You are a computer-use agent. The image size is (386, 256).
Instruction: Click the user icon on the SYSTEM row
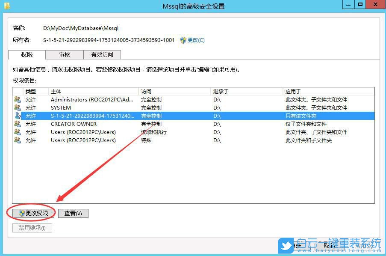tap(17, 107)
